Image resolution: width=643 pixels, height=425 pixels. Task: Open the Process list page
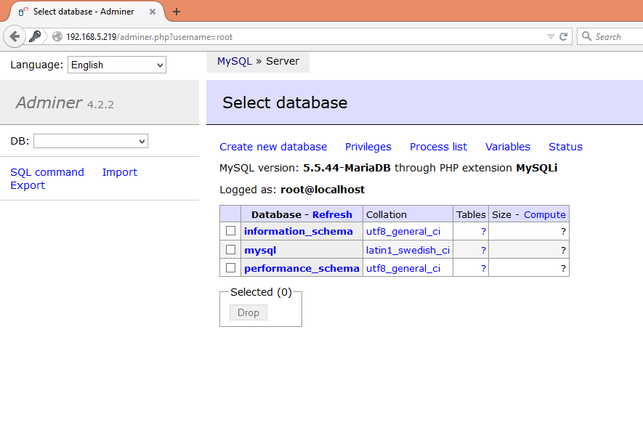(438, 147)
